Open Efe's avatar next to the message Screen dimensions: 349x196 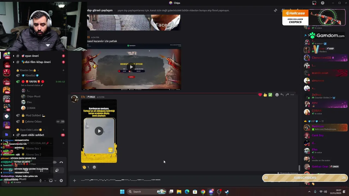pyautogui.click(x=75, y=99)
